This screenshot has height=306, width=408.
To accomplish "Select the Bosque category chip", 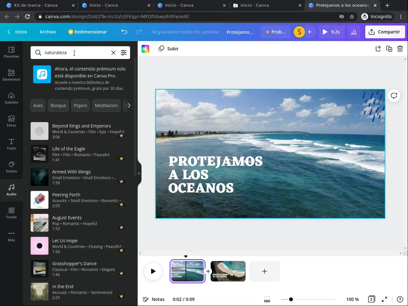I will click(x=58, y=106).
